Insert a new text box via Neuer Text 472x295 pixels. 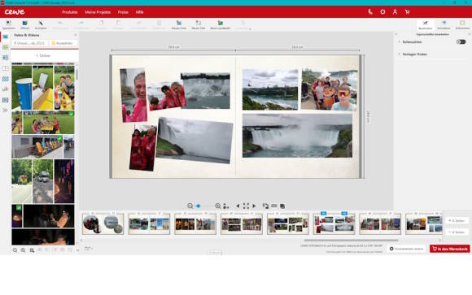pos(199,24)
